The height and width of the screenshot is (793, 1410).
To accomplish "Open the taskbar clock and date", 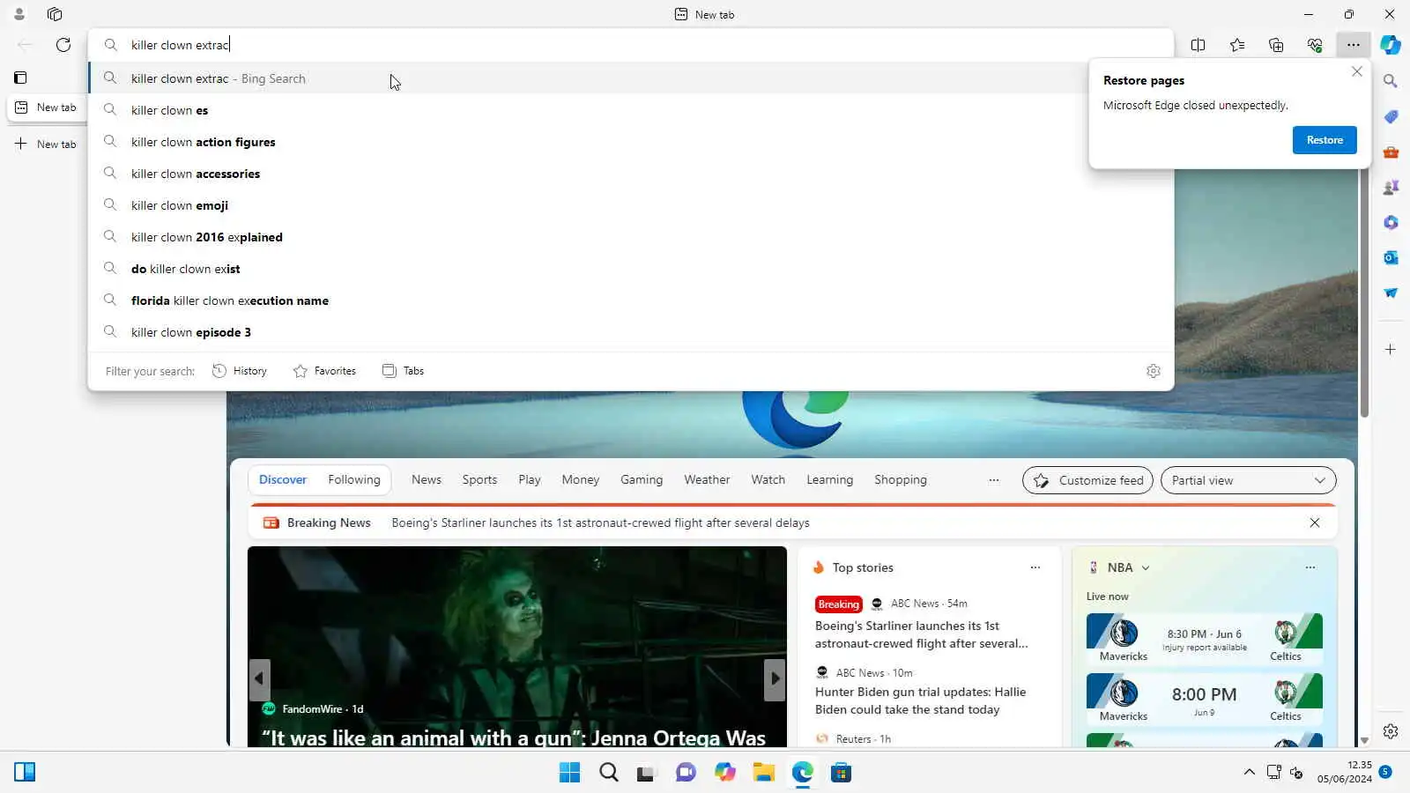I will point(1345,772).
